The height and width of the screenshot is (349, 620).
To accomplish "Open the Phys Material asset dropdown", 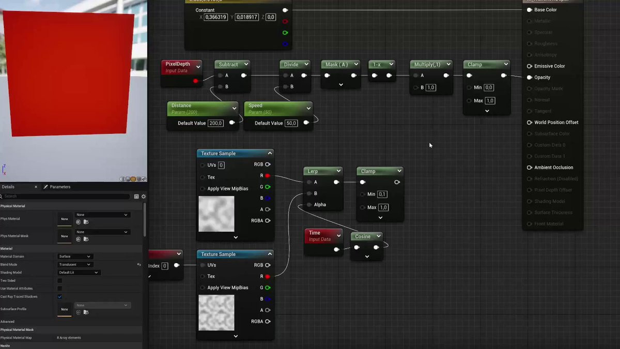I will [x=102, y=215].
